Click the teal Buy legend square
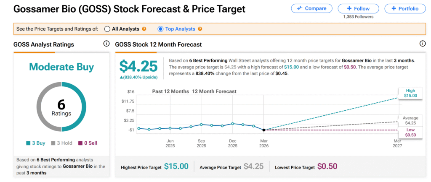 [x=28, y=143]
